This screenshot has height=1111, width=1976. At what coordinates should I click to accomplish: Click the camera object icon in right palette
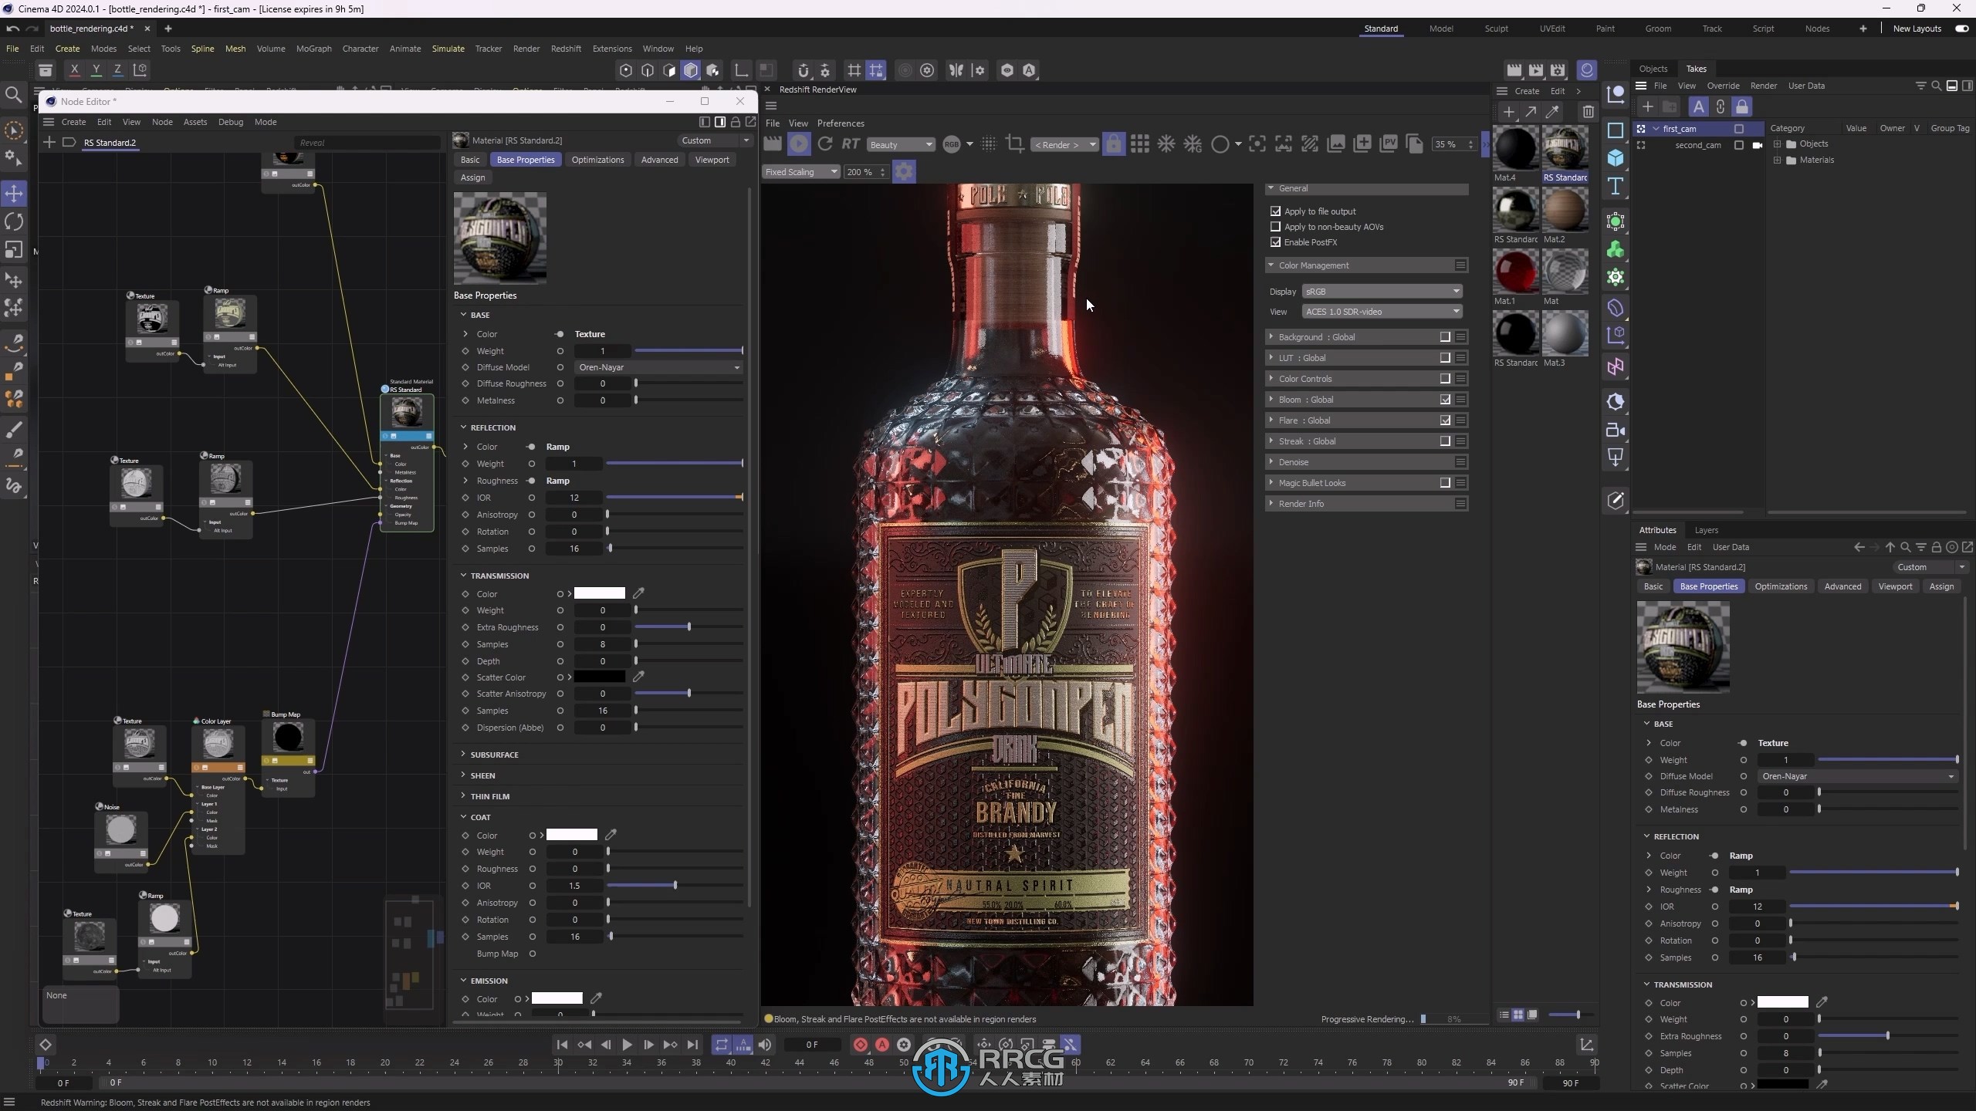pyautogui.click(x=1616, y=431)
